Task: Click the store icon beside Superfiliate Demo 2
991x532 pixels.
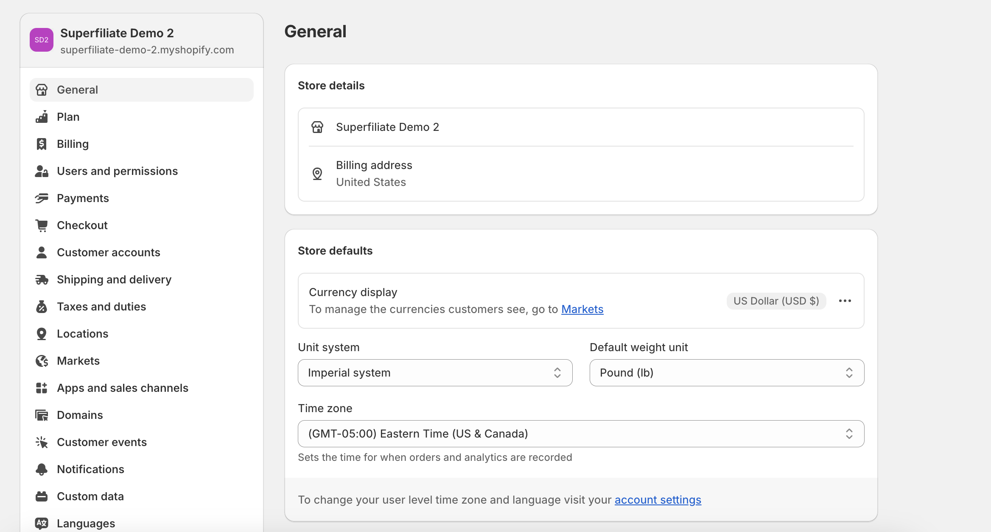Action: [x=317, y=127]
